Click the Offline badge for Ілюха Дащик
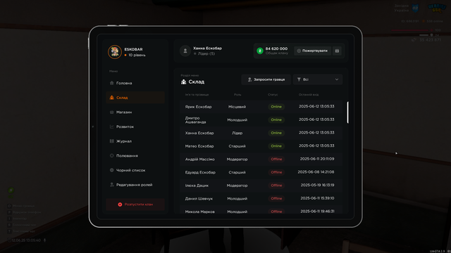The image size is (451, 253). 276,186
